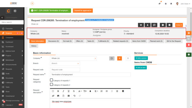Expand the Address book sidebar menu
Viewport: 192px width, 108px height.
tap(12, 51)
